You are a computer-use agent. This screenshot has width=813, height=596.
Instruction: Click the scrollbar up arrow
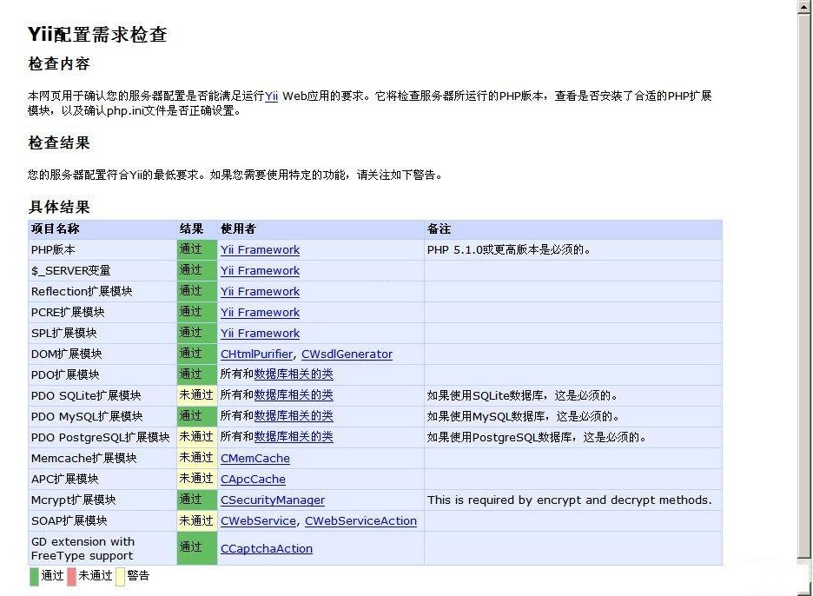(803, 7)
